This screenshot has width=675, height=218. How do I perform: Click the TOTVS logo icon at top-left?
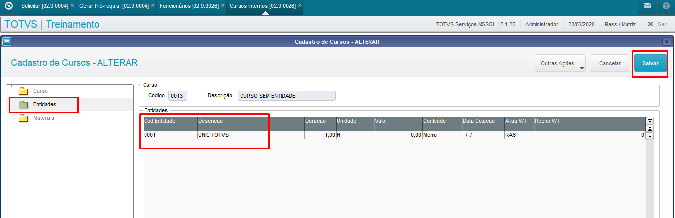click(x=8, y=7)
